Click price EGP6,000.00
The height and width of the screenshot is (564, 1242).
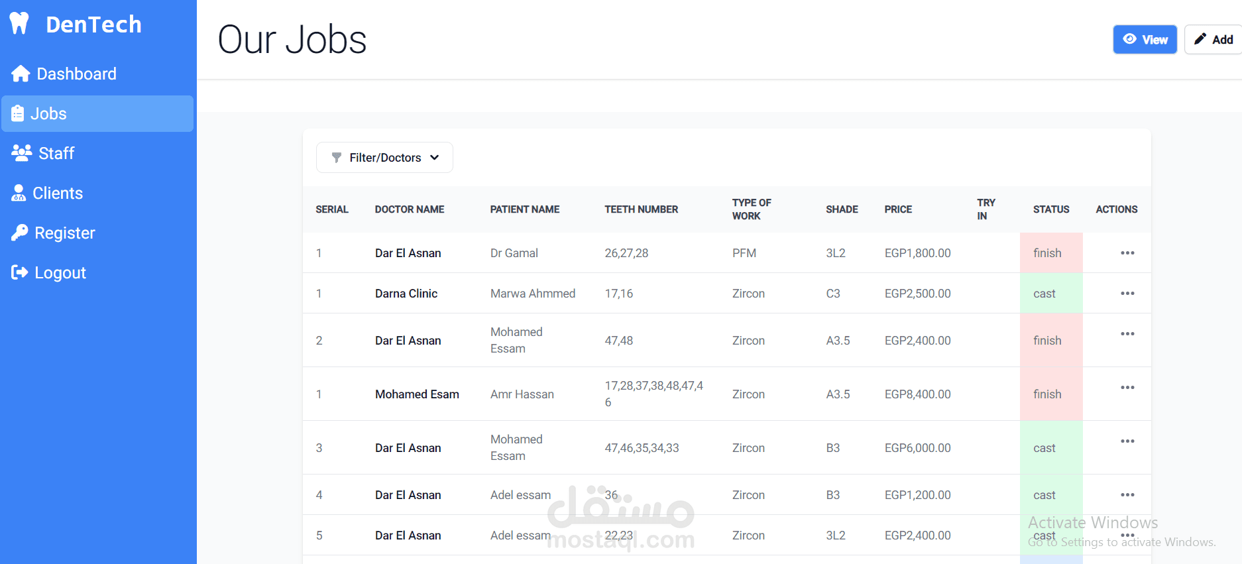click(x=917, y=448)
